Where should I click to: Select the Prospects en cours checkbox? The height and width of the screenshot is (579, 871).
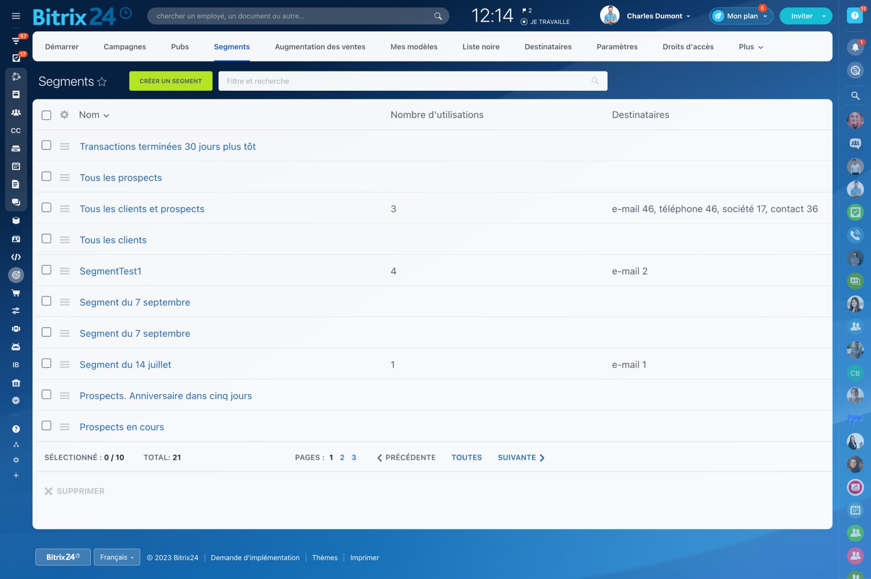pyautogui.click(x=46, y=426)
